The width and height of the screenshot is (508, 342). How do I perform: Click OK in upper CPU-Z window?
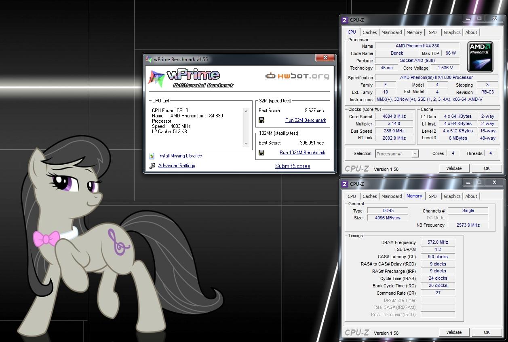[x=487, y=168]
